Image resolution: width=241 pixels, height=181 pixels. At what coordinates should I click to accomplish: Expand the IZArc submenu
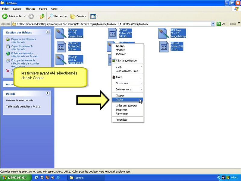[127, 77]
